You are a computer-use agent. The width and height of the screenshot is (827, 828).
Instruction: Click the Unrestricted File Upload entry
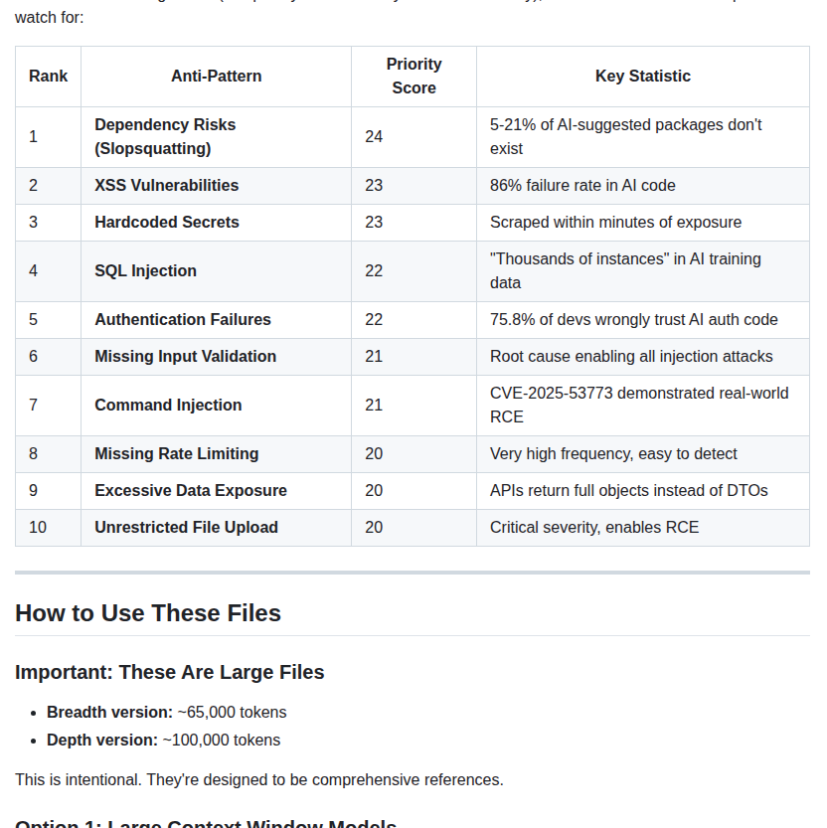click(x=186, y=528)
